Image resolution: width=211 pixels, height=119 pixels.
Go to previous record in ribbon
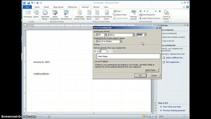point(144,11)
